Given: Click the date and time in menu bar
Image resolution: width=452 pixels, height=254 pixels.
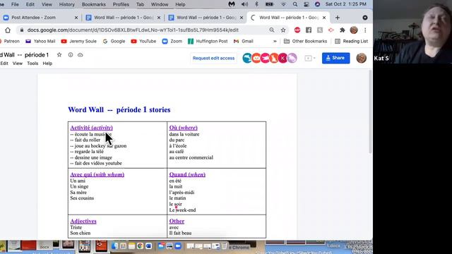Looking at the screenshot, I should 345,4.
